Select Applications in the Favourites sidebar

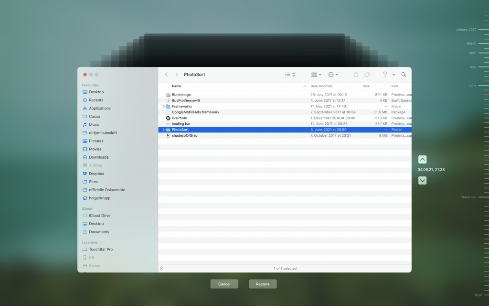pyautogui.click(x=99, y=109)
